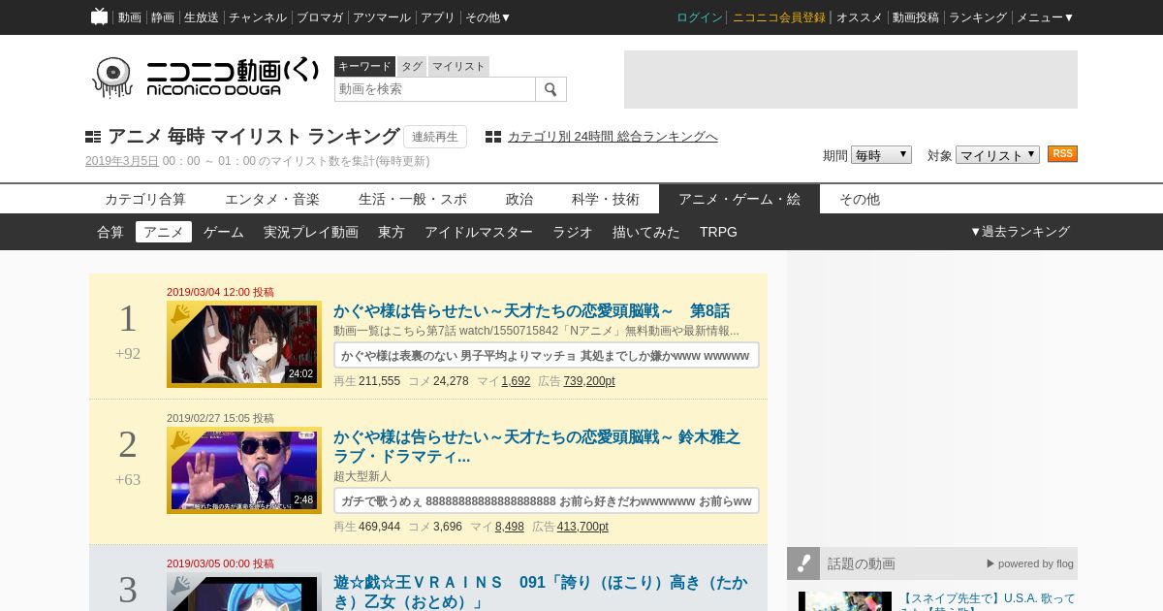
Task: Click rank 2 マイ count 8,498
Action: tap(510, 527)
